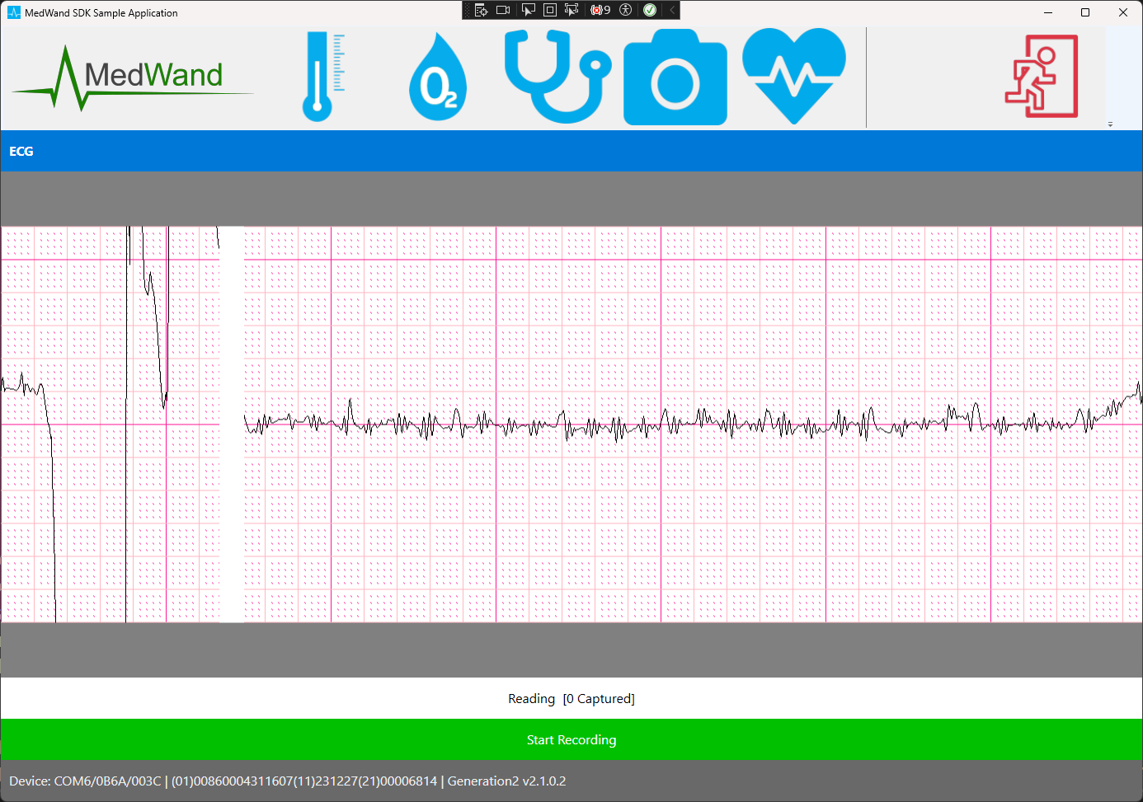Open the stethoscope tool
The height and width of the screenshot is (802, 1143).
coord(557,77)
